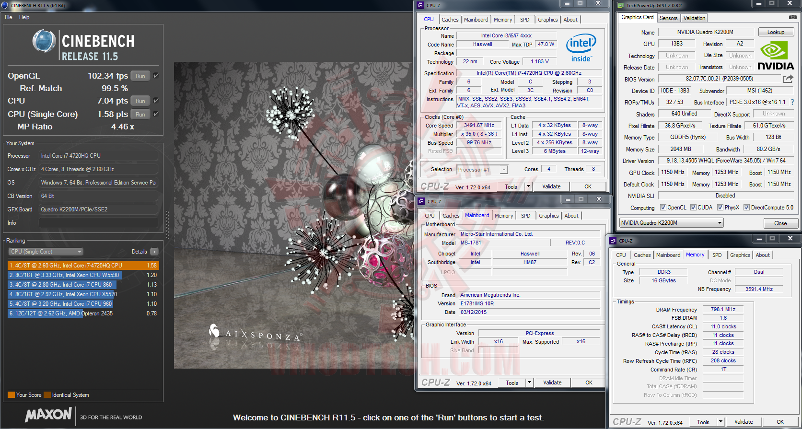Switch to the Sensors tab in GPU-Z
This screenshot has width=802, height=429.
(668, 18)
